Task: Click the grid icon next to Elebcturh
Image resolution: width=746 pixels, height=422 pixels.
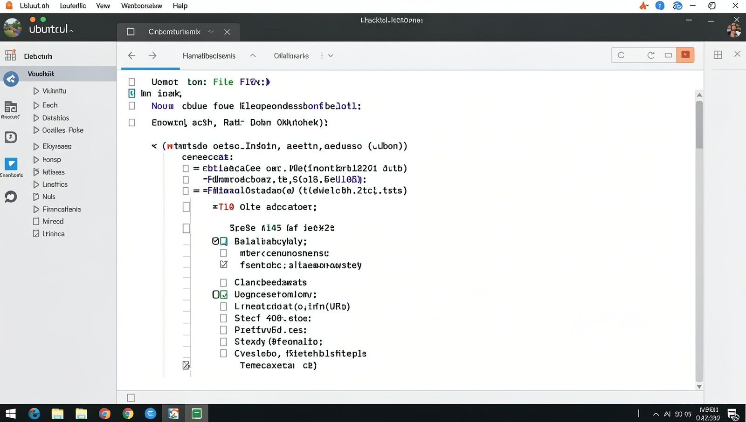Action: click(x=10, y=55)
